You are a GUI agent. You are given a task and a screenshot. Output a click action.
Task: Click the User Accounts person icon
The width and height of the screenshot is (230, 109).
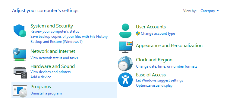pos(125,31)
